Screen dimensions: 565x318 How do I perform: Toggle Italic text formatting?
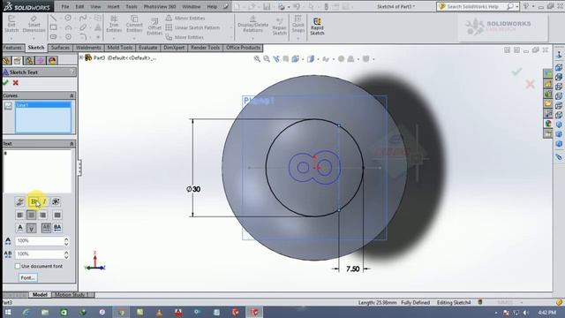tap(44, 201)
